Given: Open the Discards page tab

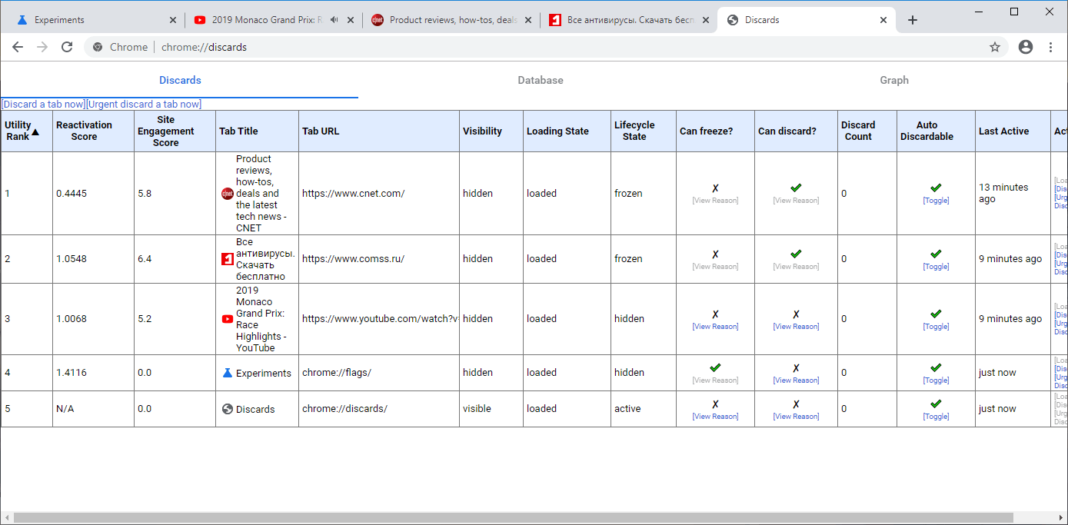Looking at the screenshot, I should (180, 80).
